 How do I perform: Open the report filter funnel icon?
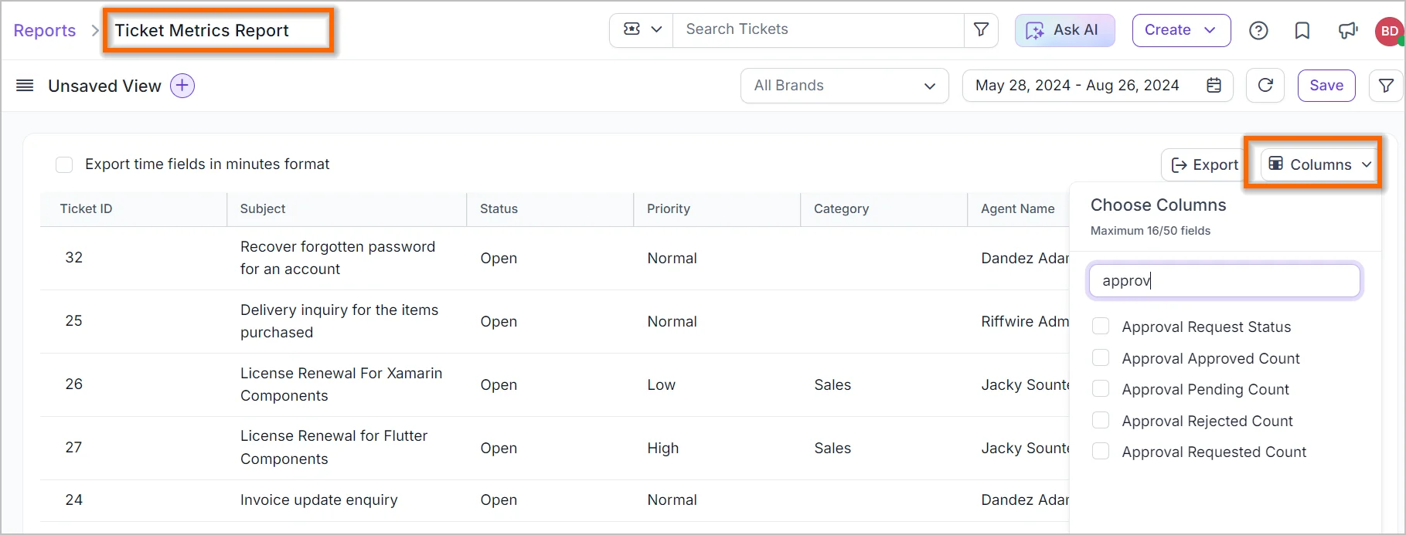(1386, 85)
